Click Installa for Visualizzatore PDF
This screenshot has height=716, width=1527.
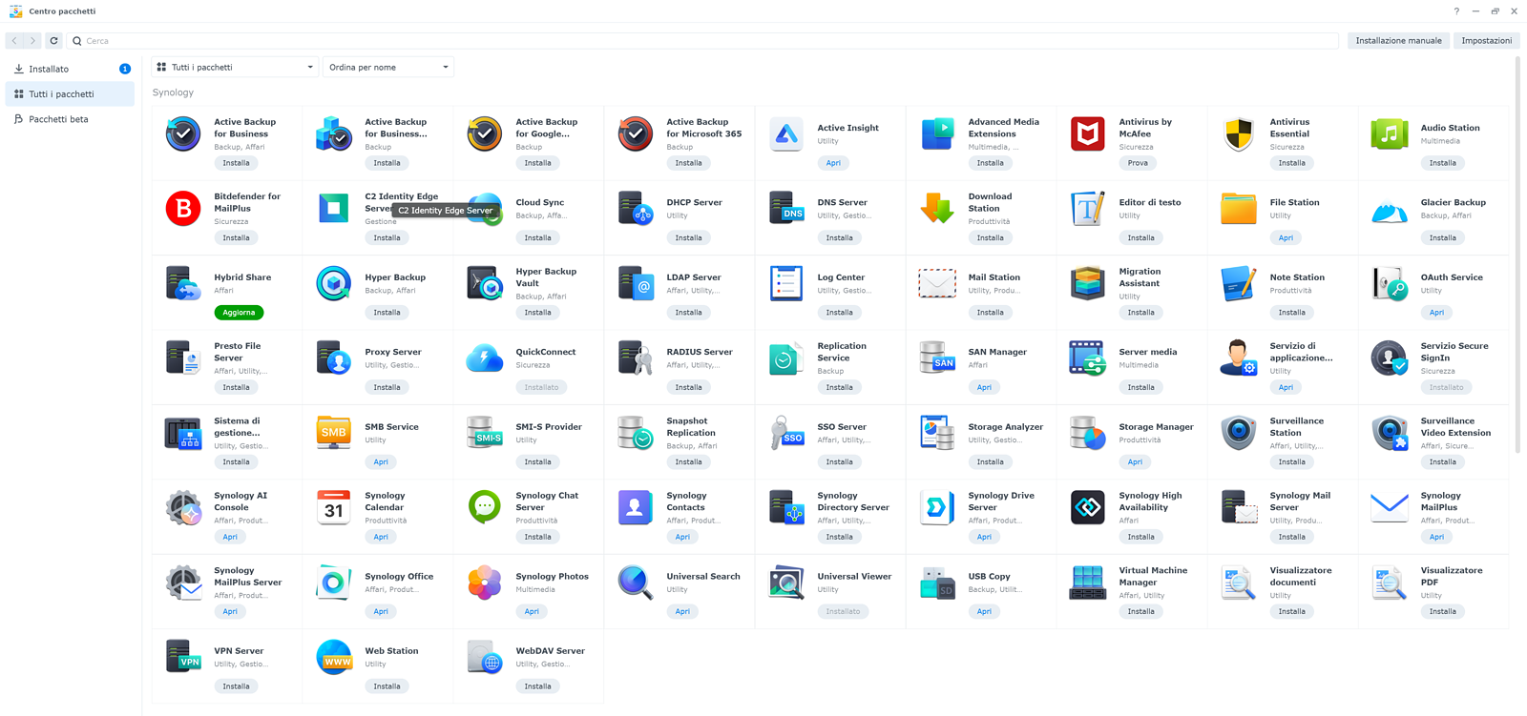point(1442,612)
